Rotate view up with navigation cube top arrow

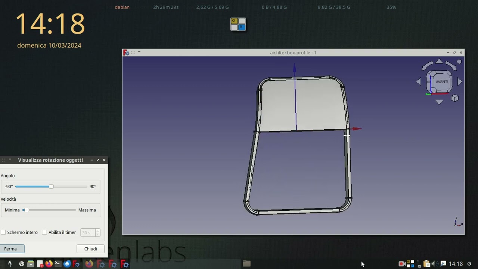(x=439, y=61)
